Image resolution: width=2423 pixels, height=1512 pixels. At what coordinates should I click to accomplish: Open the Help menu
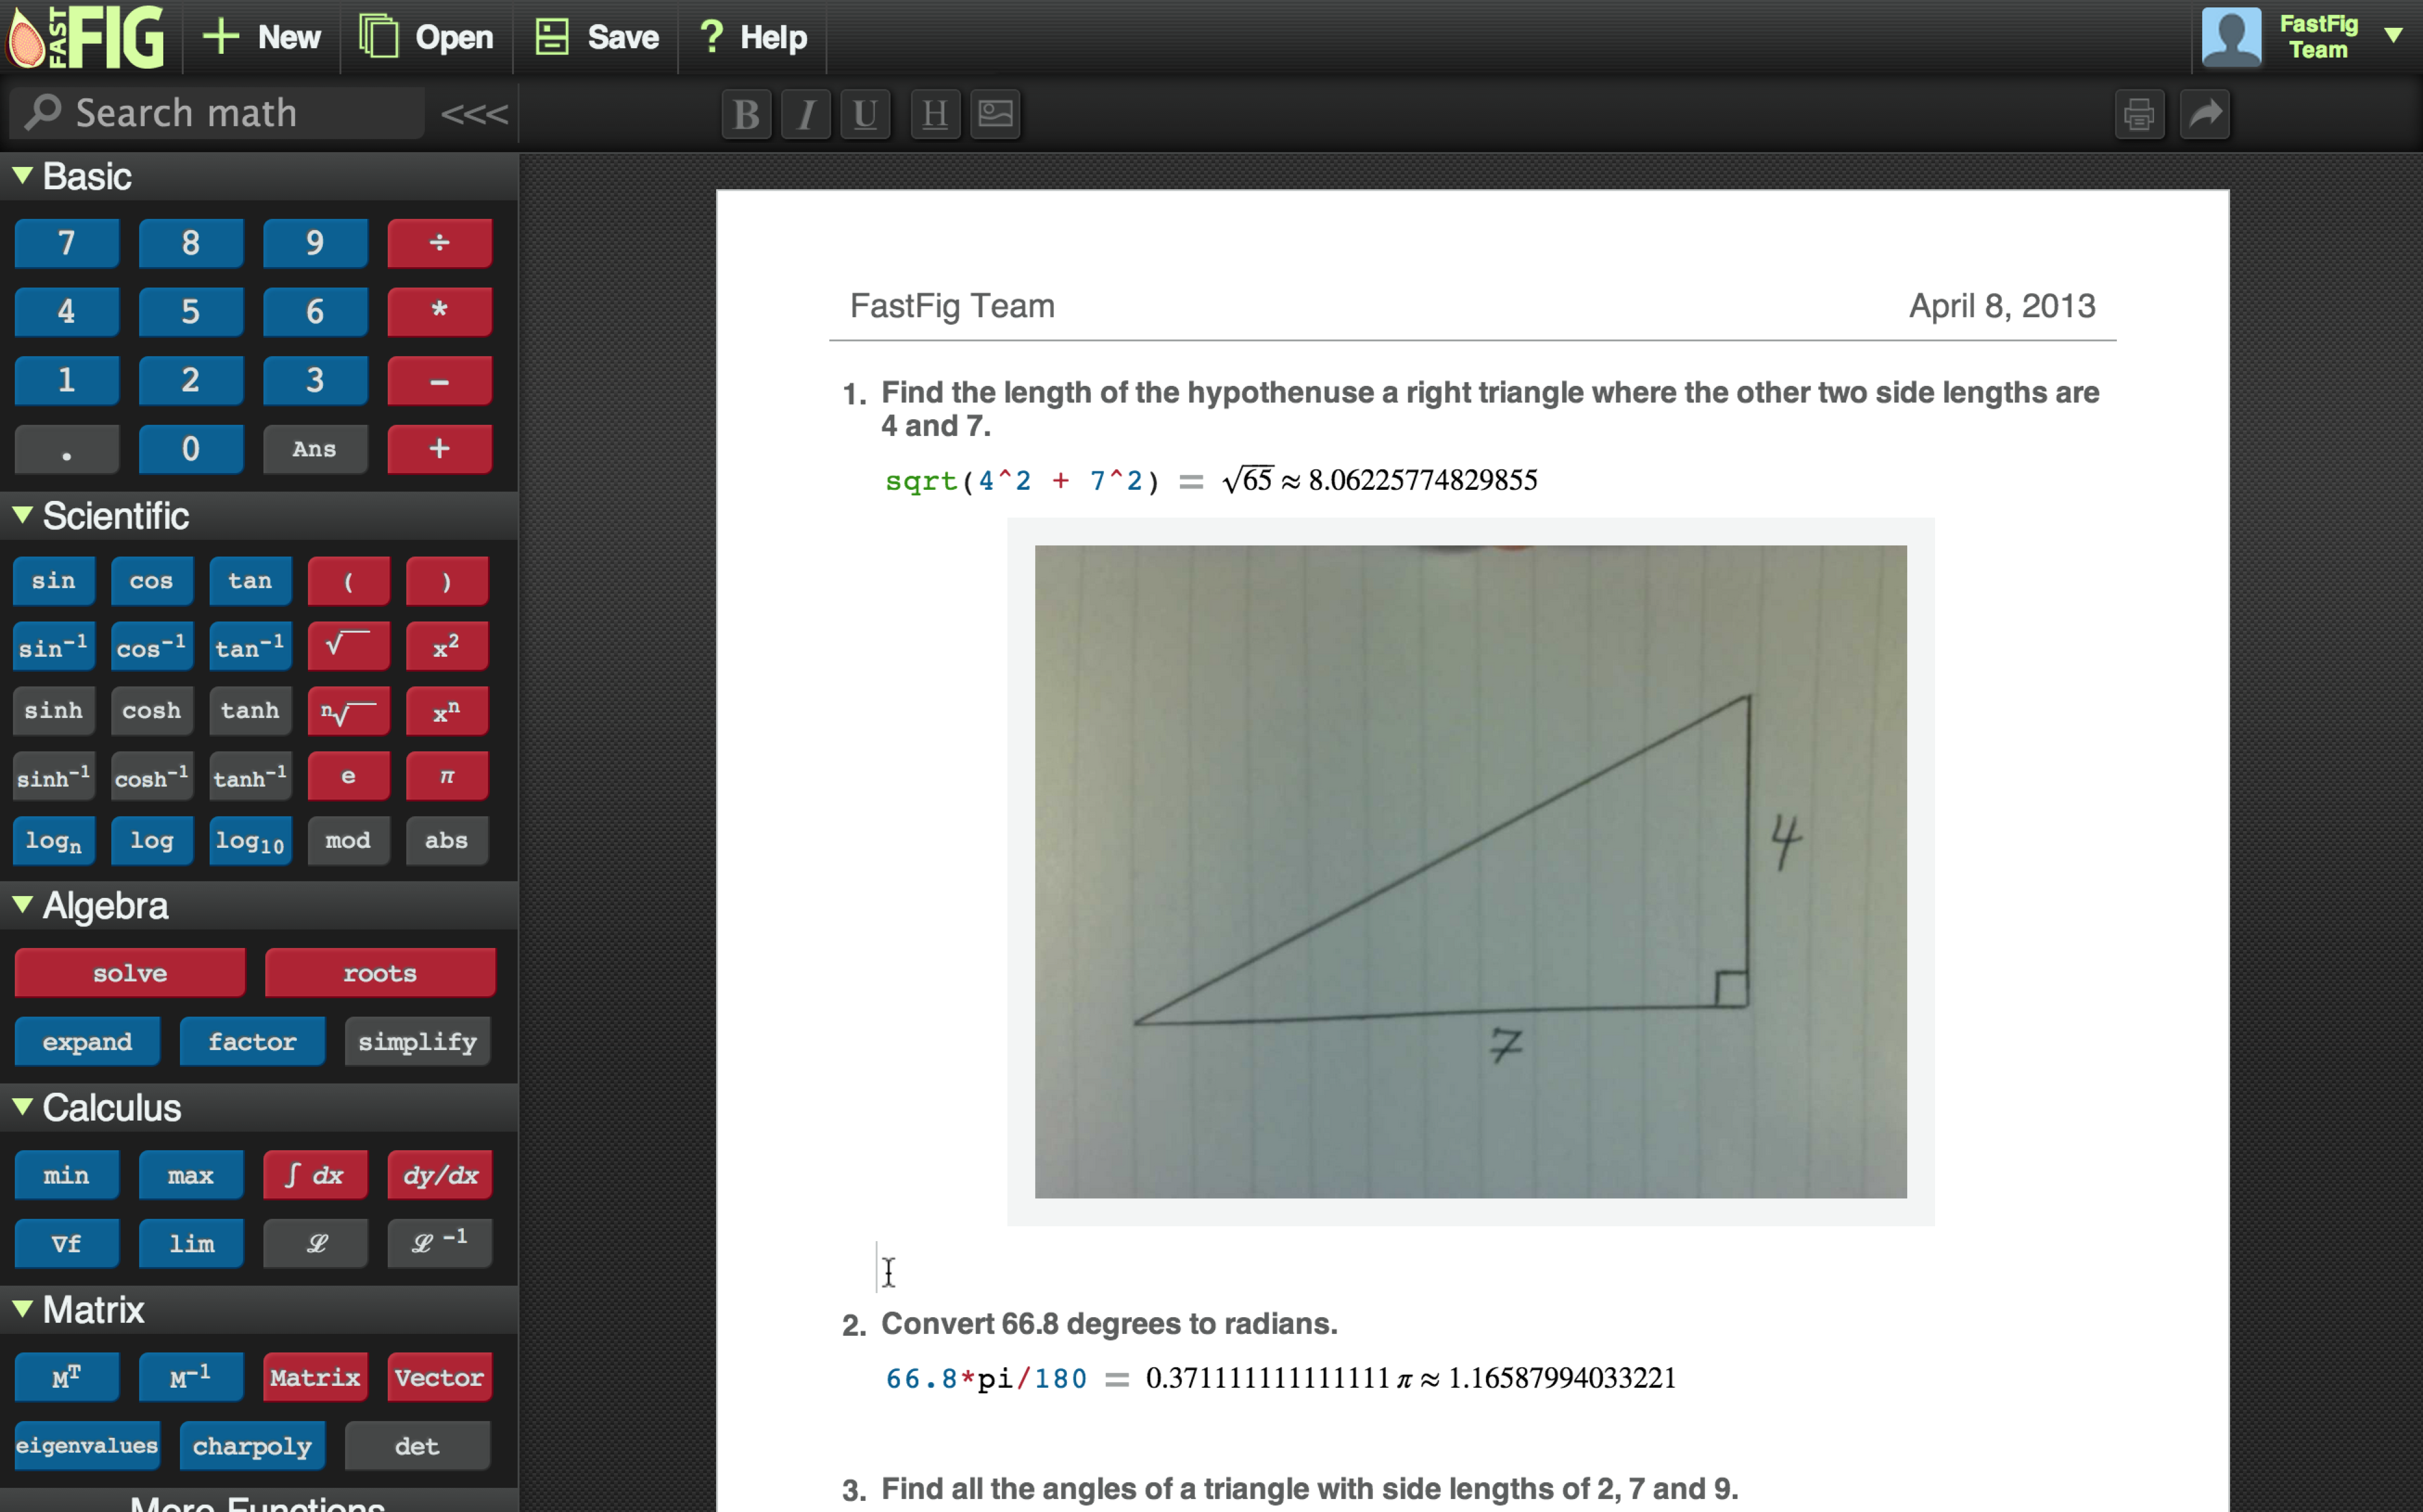[753, 38]
